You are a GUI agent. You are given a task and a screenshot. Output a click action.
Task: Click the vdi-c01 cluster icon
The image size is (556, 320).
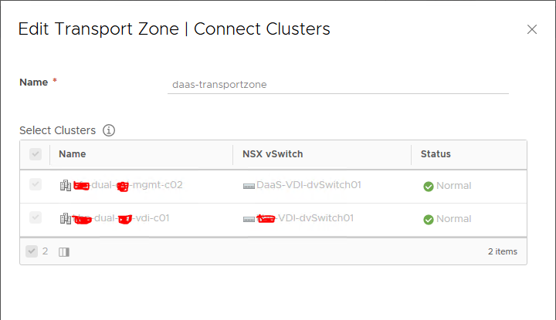(x=66, y=218)
